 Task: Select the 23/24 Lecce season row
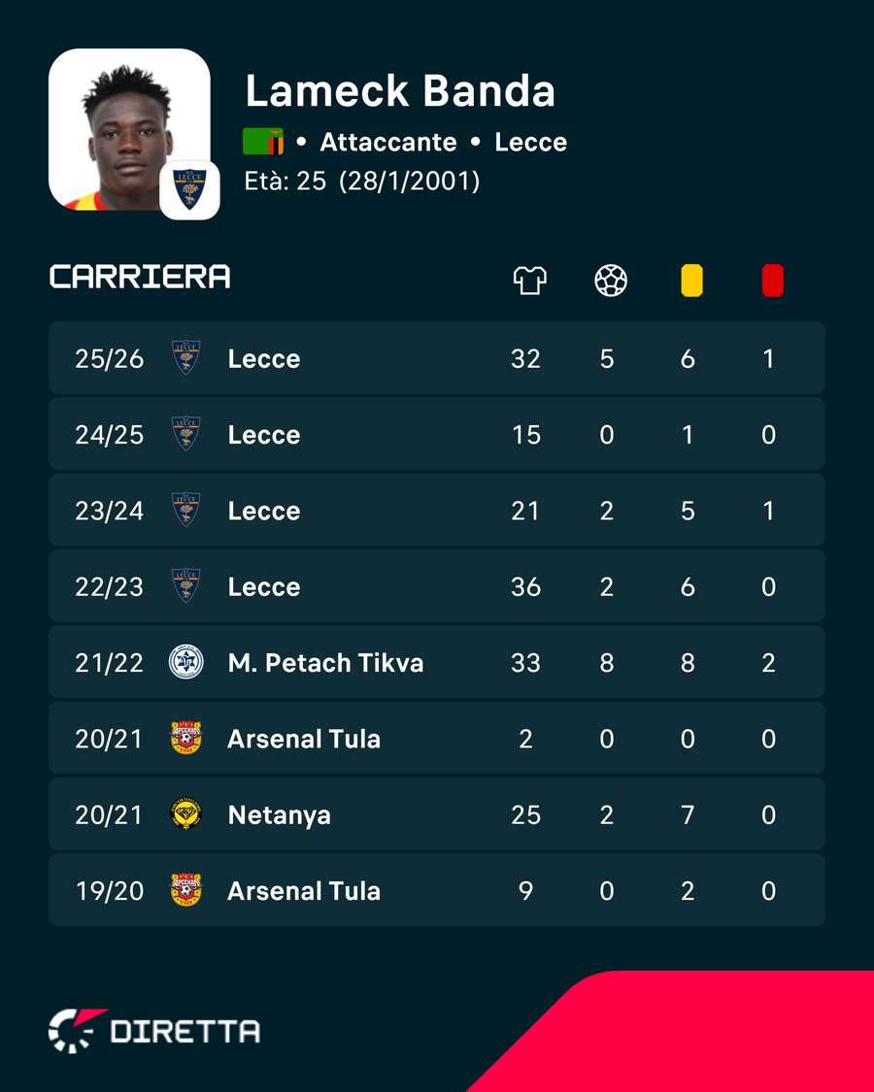point(436,511)
